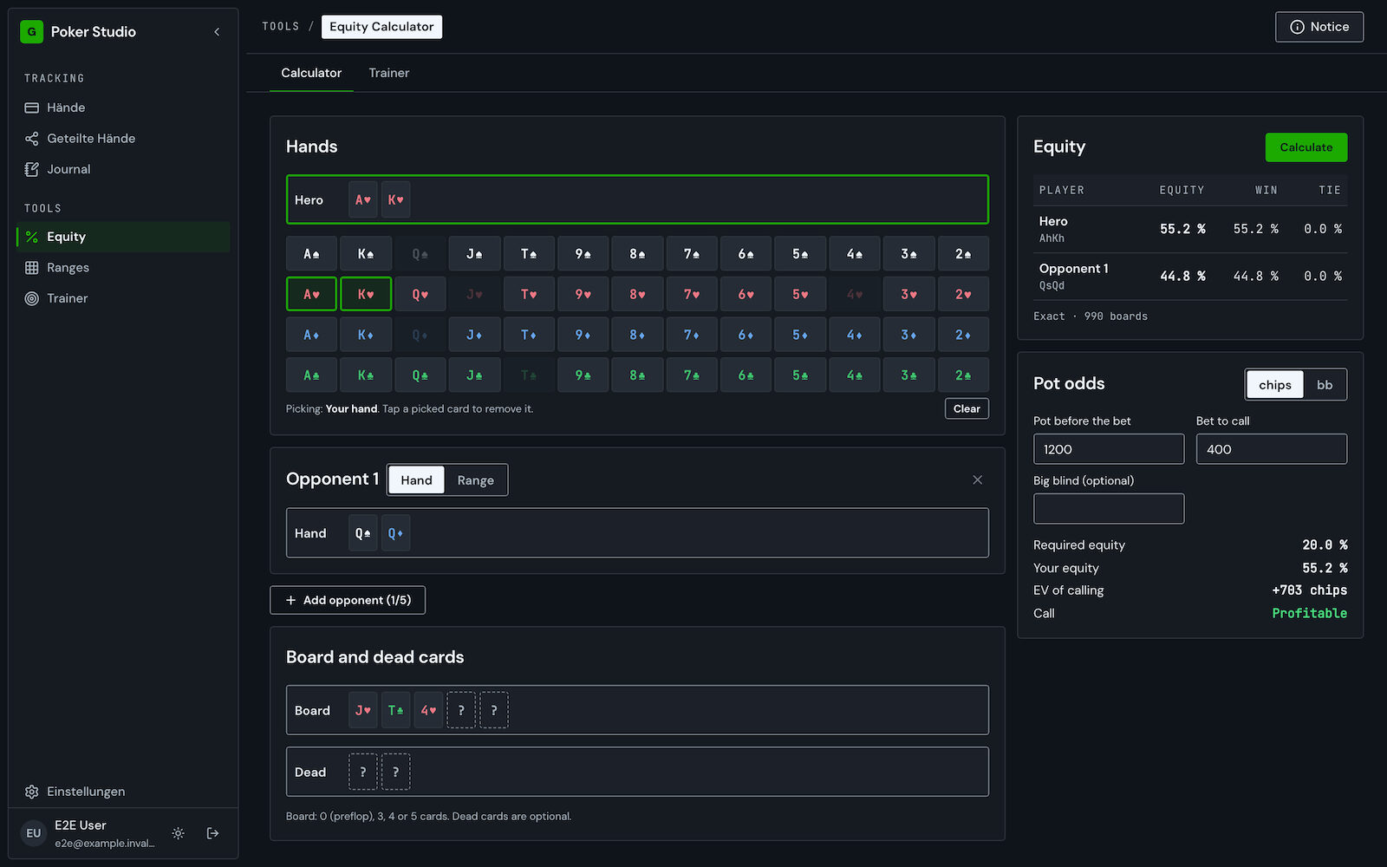Screen dimensions: 1387x867
Task: Remove Opponent 1 with the X icon
Action: click(x=978, y=480)
